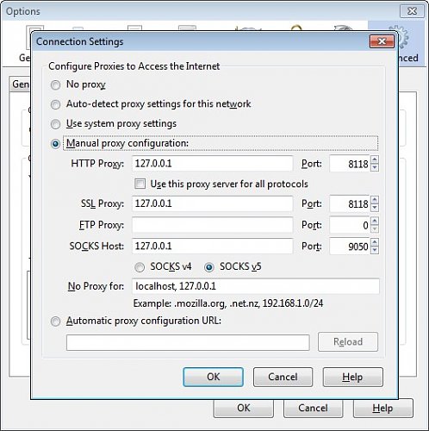Image resolution: width=429 pixels, height=431 pixels.
Task: Increase the FTP Proxy port value
Action: (x=375, y=221)
